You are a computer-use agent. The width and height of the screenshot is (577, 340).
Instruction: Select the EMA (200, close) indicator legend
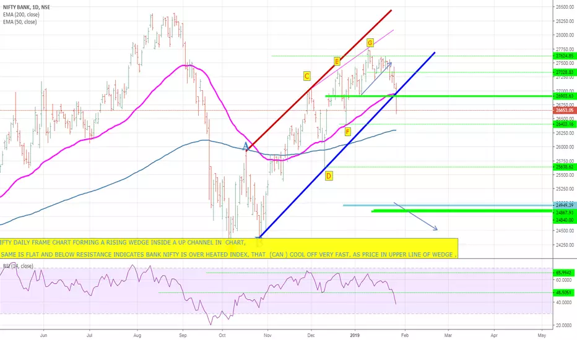click(21, 15)
